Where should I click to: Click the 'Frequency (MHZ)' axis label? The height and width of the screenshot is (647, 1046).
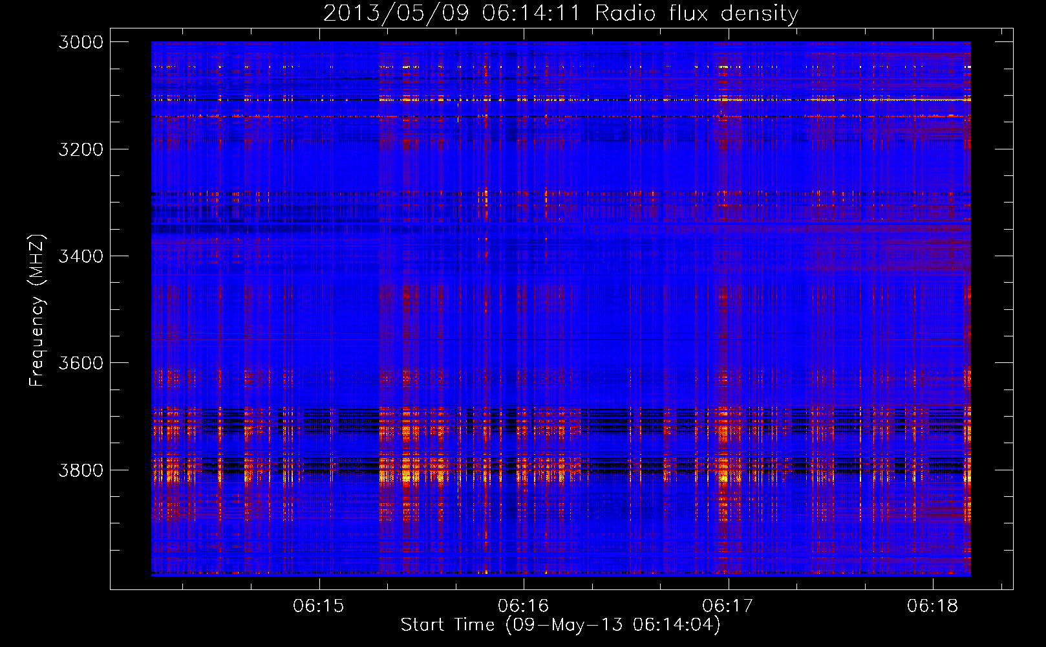click(37, 311)
